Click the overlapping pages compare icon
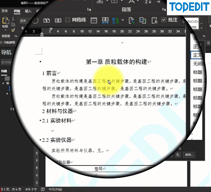Viewport: 211px width, 192px height. [143, 21]
